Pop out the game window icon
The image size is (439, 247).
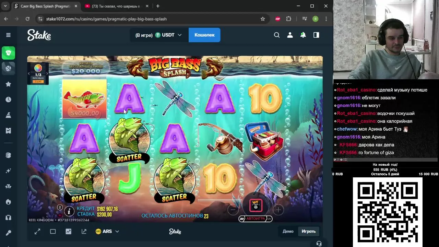click(x=84, y=232)
